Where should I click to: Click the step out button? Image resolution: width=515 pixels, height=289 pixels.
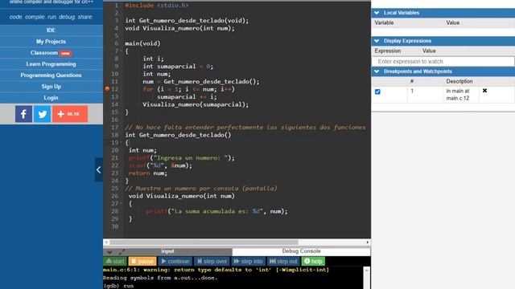coord(283,261)
